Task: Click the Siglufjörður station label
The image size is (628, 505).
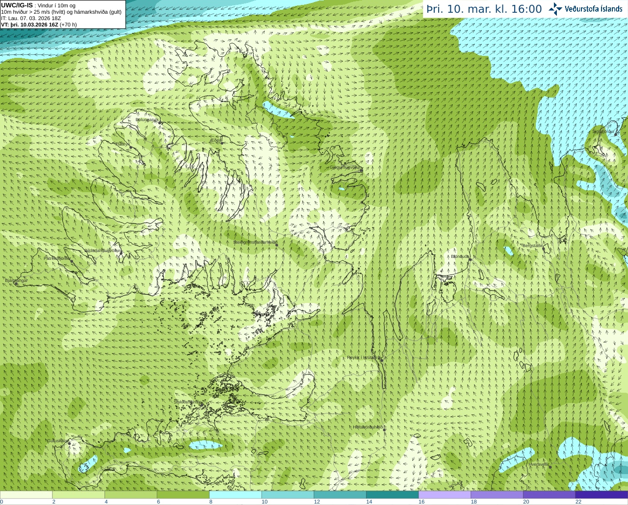Action: [603, 131]
